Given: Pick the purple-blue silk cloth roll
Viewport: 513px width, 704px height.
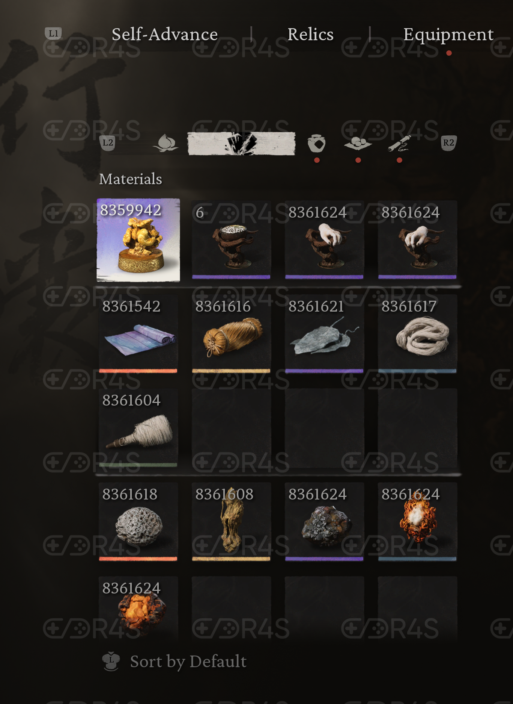Looking at the screenshot, I should [138, 334].
